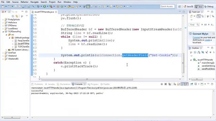Click the Search magnifier in Task List Find

click(x=198, y=25)
